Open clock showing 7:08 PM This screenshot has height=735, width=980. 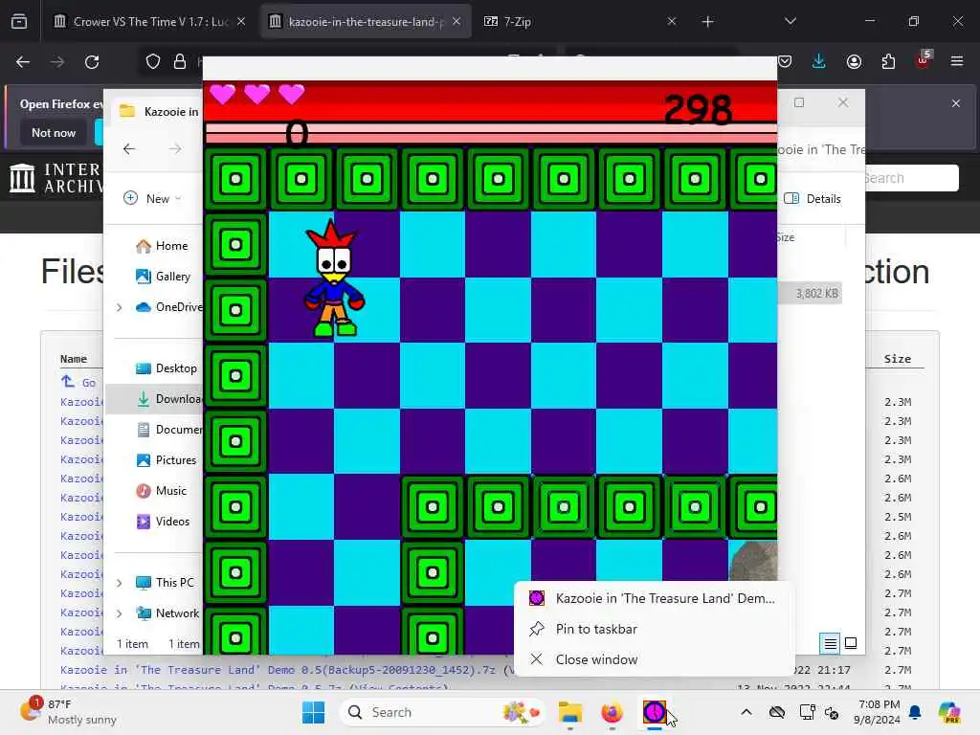coord(879,712)
